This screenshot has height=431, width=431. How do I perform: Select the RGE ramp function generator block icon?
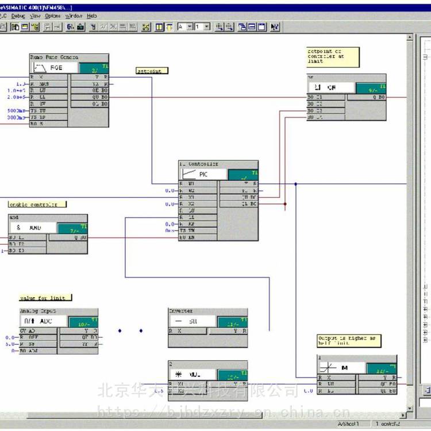coord(55,68)
